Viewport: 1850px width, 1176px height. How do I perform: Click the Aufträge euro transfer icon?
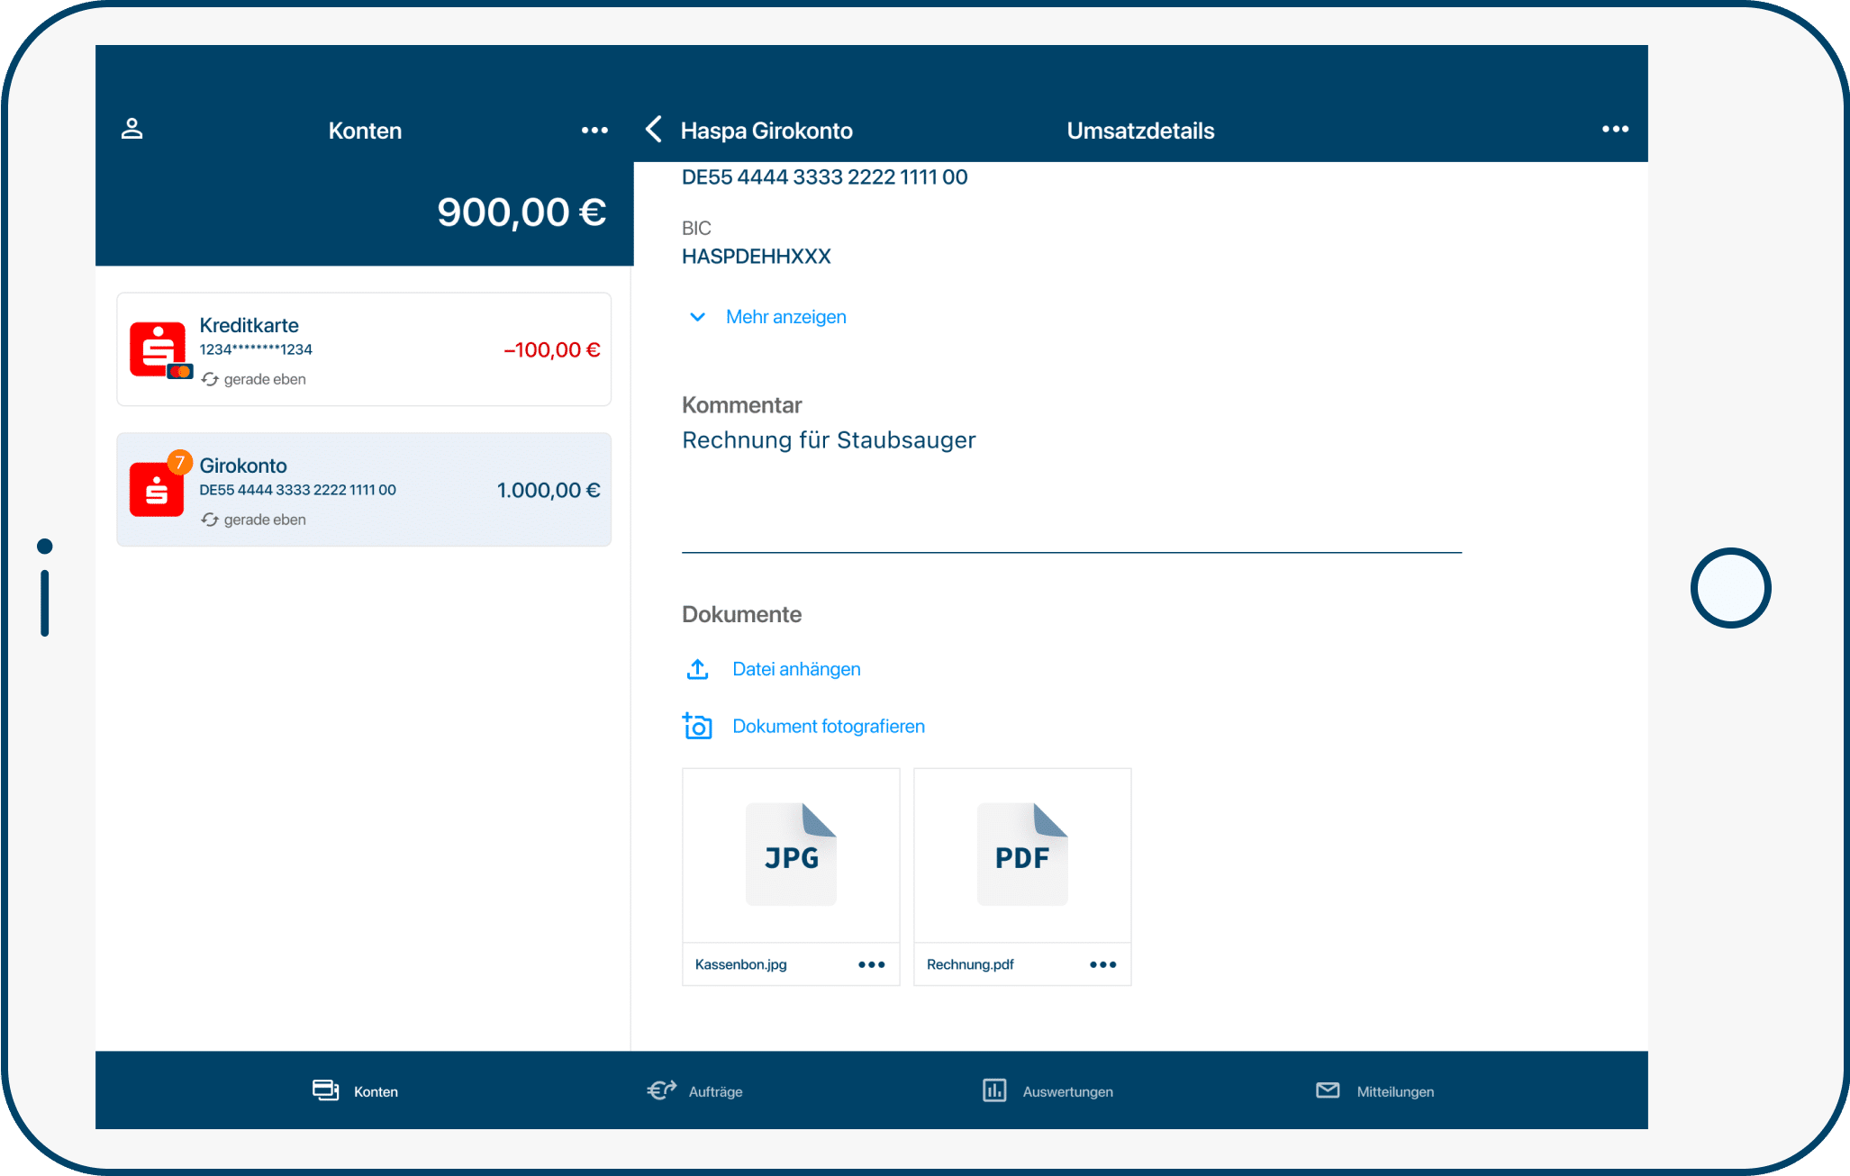point(661,1090)
